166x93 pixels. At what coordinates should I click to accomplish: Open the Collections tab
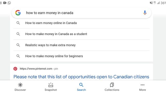[112, 87]
